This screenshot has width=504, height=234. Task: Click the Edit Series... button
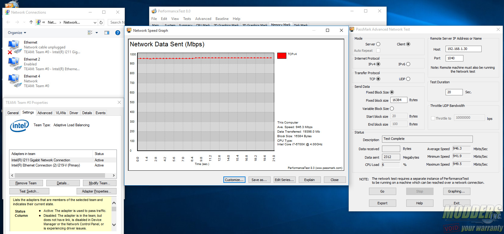tap(284, 180)
